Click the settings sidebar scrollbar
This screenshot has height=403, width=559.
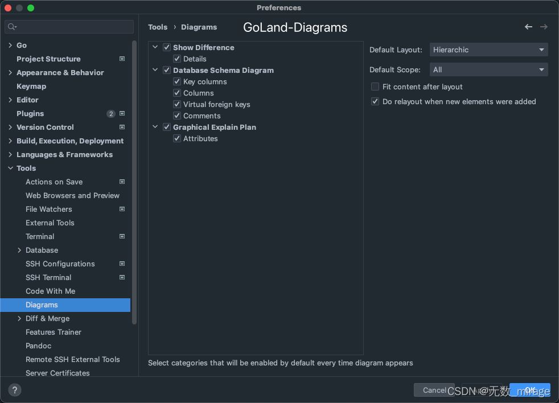[x=134, y=182]
